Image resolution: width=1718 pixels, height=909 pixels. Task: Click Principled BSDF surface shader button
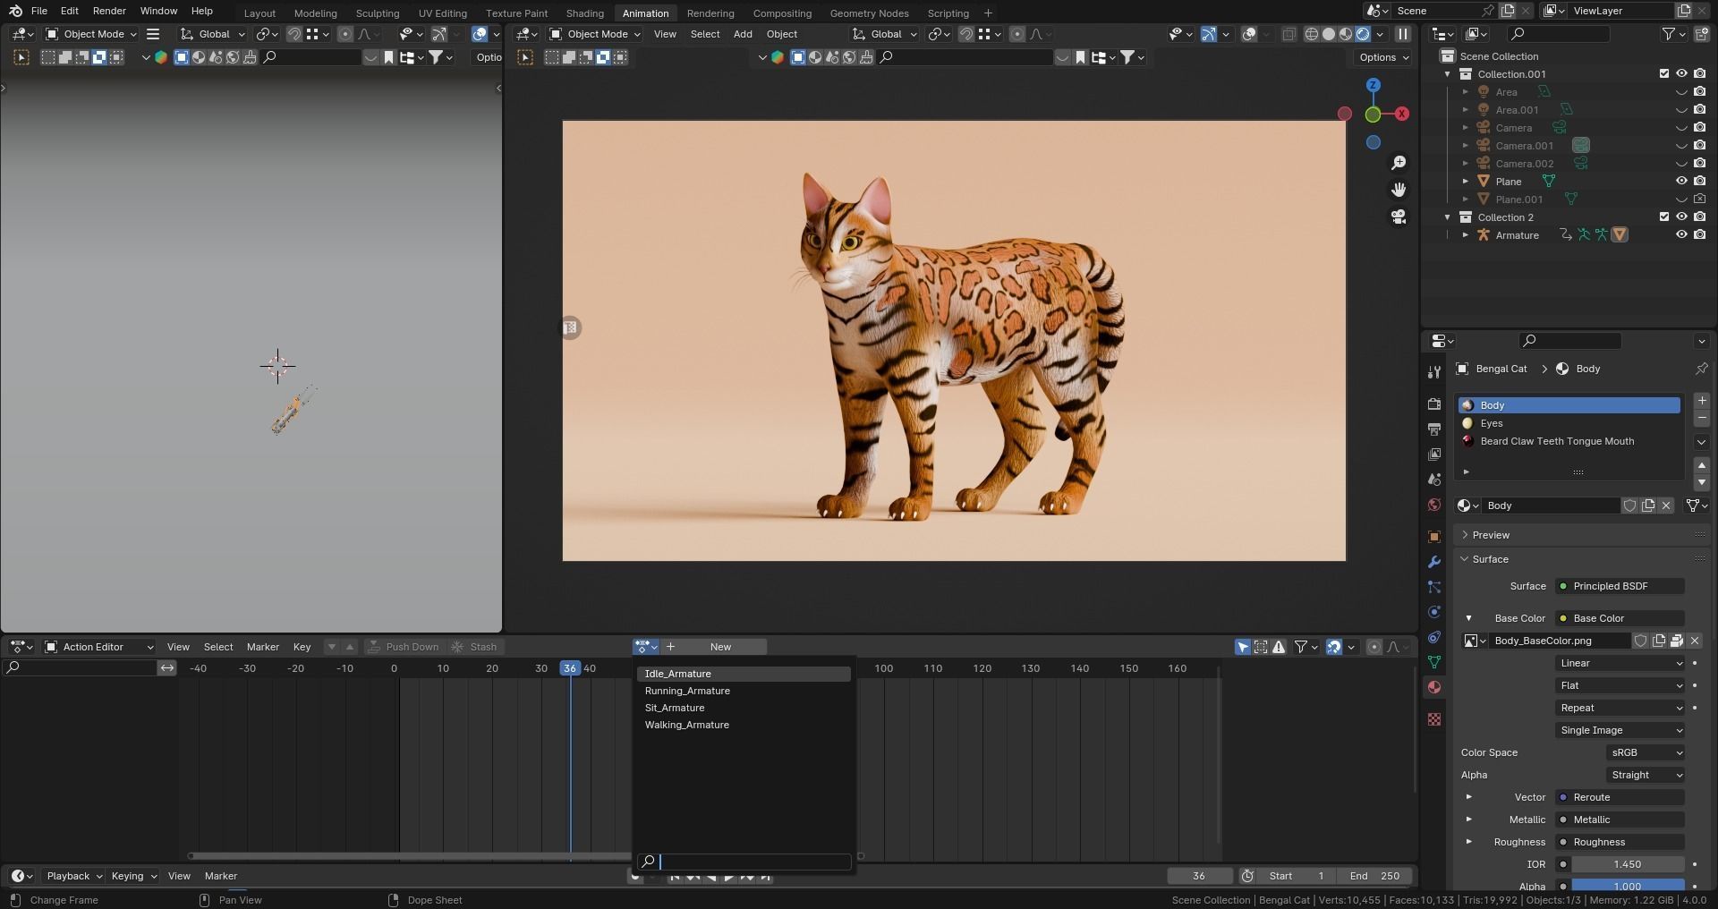pyautogui.click(x=1620, y=586)
